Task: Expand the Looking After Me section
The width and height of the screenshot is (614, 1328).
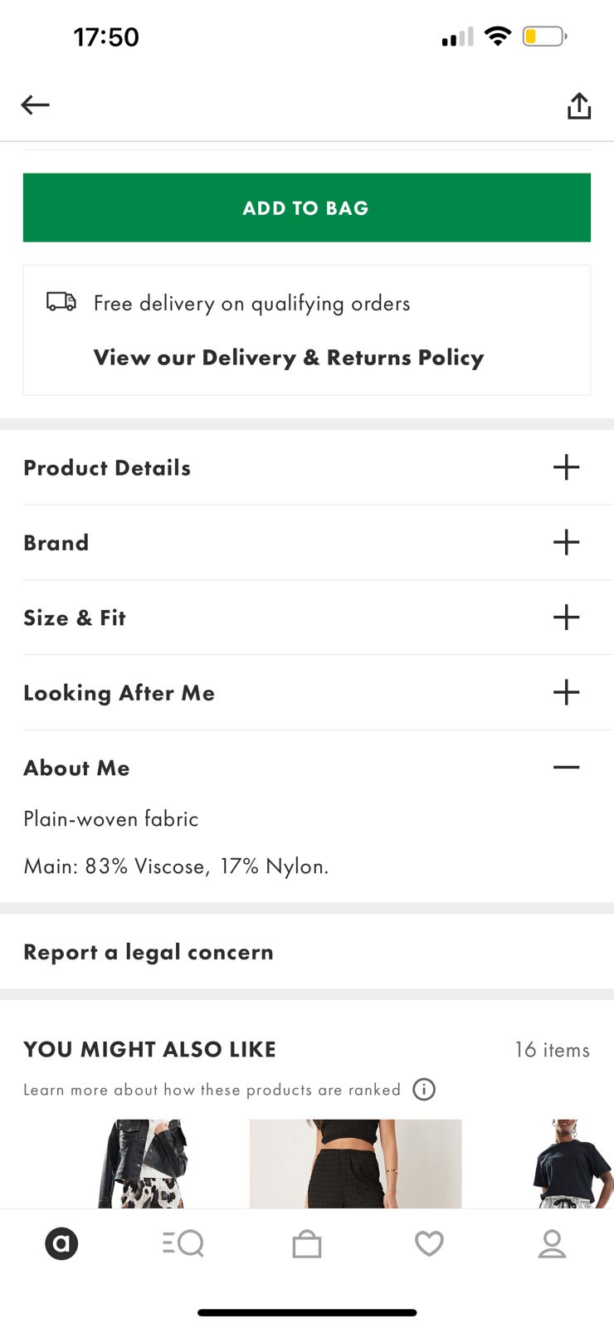Action: point(307,692)
